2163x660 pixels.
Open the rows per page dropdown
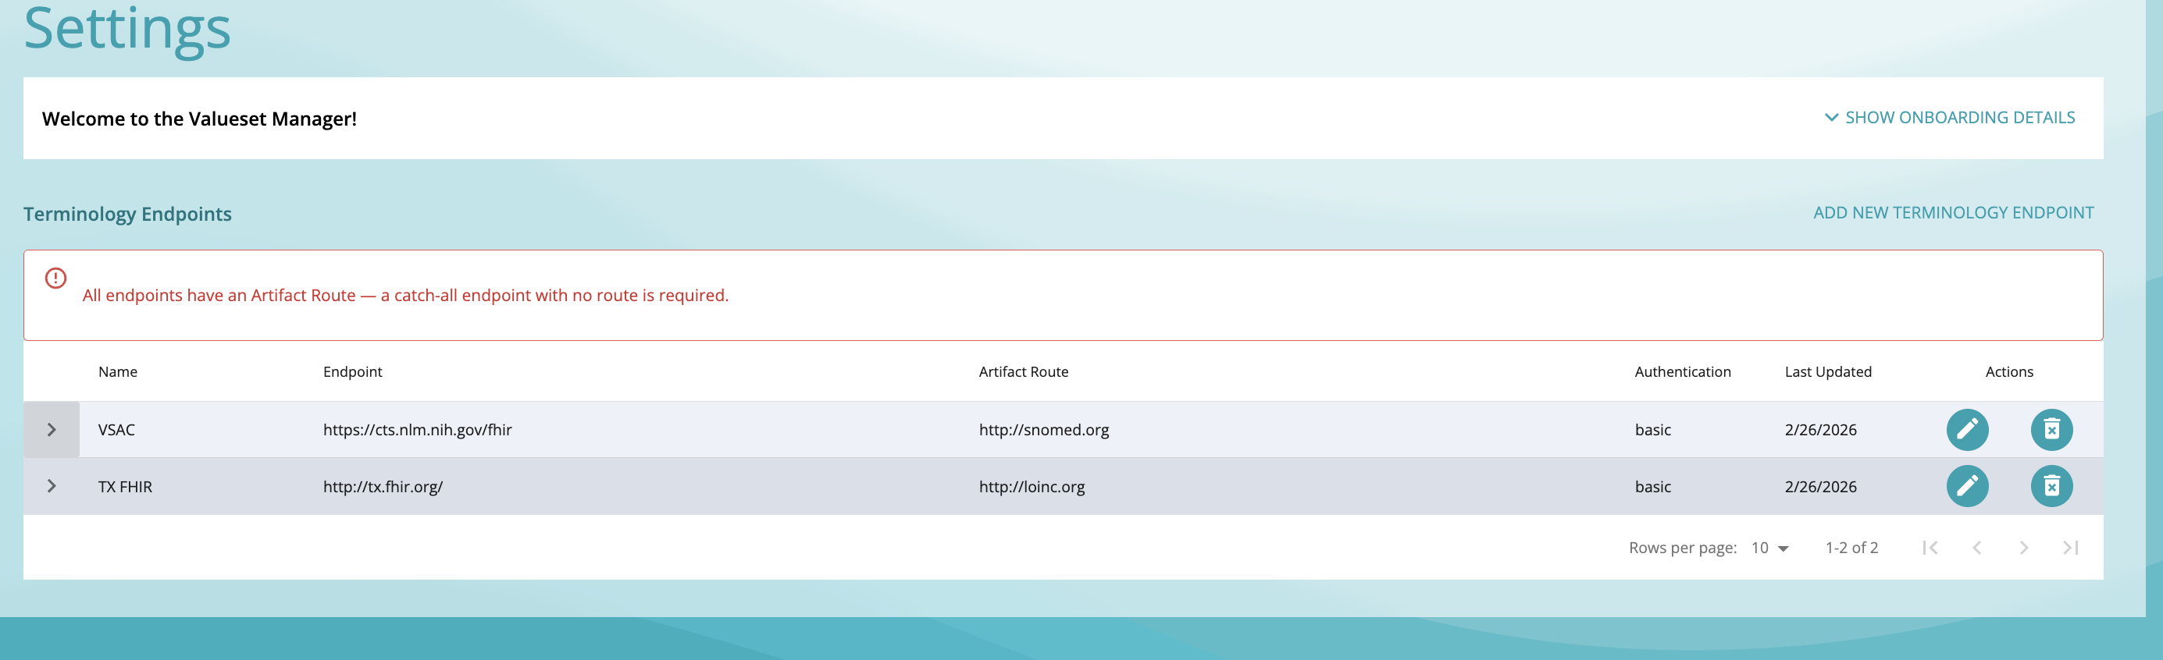click(1769, 548)
